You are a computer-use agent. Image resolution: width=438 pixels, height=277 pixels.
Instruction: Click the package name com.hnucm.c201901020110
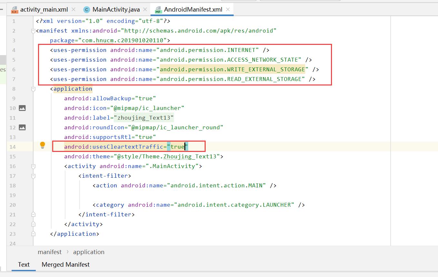pos(122,40)
